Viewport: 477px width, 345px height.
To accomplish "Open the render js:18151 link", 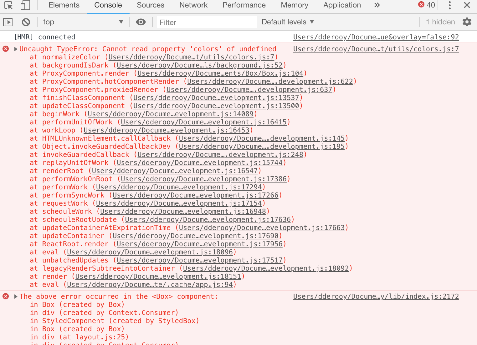I will (x=158, y=276).
